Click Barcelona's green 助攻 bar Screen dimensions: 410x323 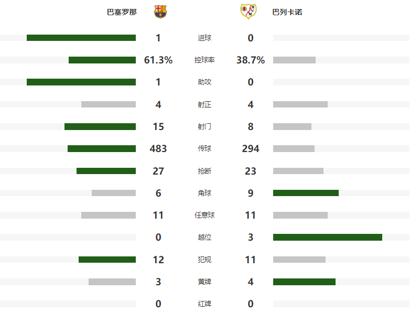(x=81, y=82)
